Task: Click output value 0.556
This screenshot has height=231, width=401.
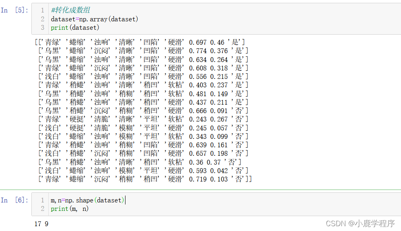Action: (198, 76)
